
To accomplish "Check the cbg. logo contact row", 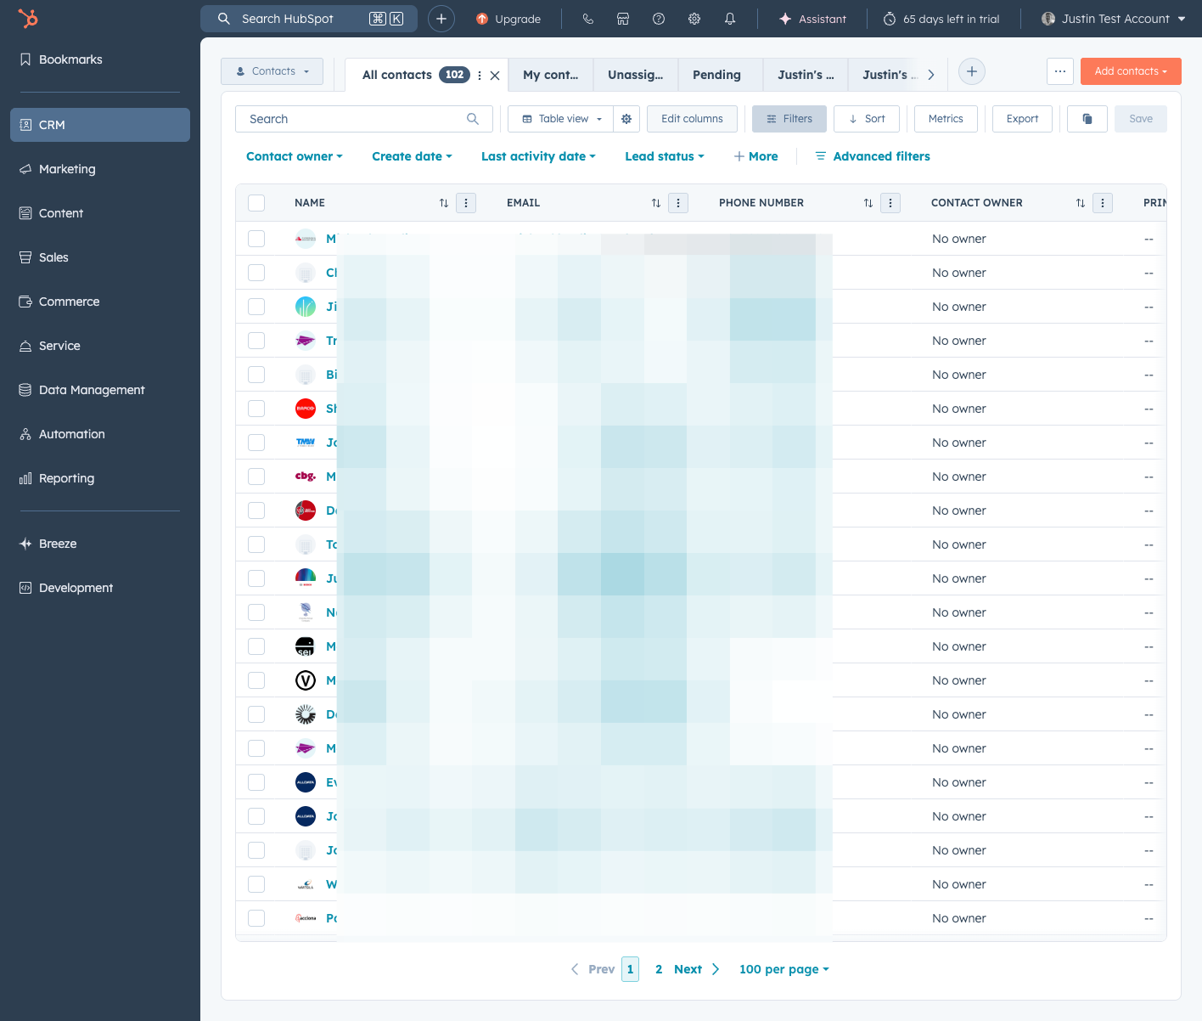I will click(x=256, y=477).
